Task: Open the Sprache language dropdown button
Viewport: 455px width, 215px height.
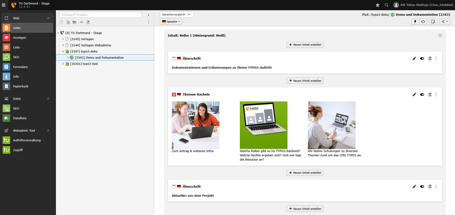Action: pos(171,22)
